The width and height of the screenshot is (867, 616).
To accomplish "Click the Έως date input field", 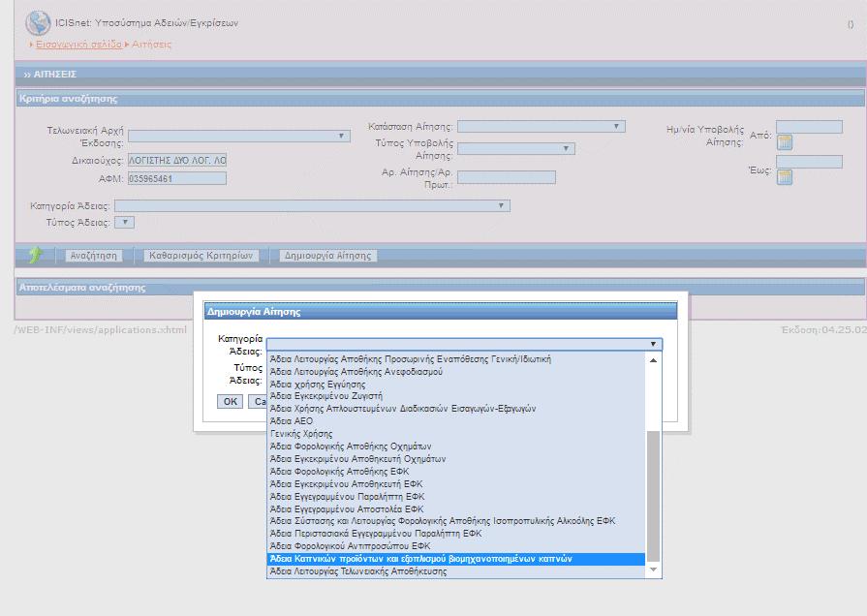I will coord(809,162).
